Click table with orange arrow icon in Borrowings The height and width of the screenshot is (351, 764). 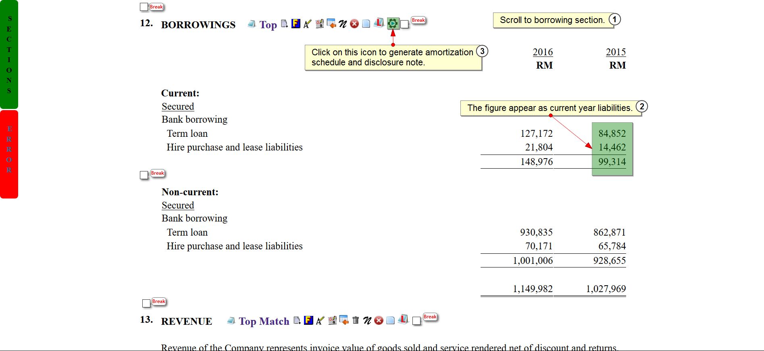[x=331, y=24]
